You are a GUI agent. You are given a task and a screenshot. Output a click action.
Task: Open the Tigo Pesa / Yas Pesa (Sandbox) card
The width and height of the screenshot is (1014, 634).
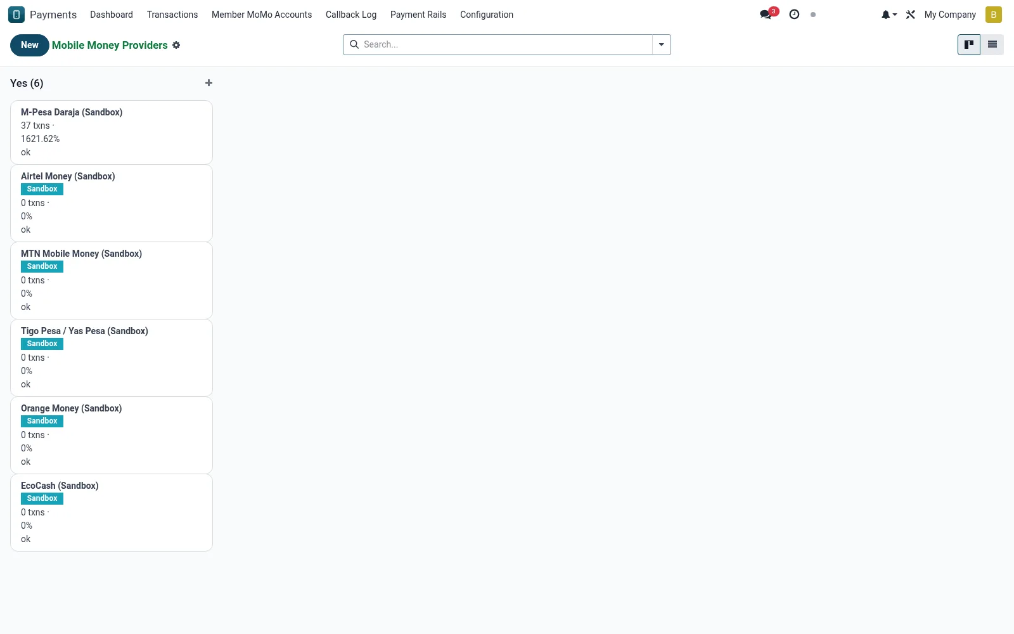[x=112, y=358]
